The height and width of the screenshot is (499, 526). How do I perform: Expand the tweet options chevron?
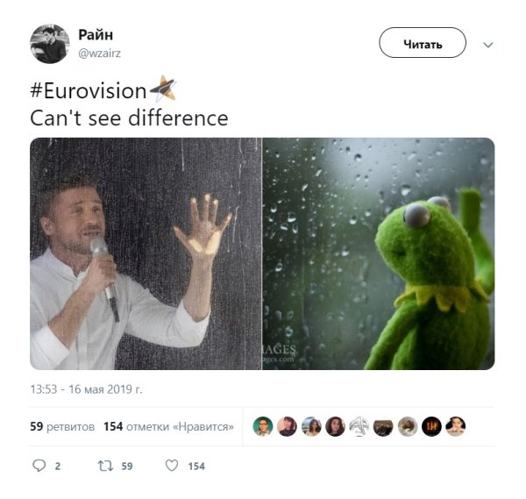tap(488, 45)
